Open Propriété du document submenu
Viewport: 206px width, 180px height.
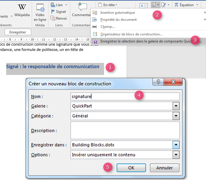149,20
